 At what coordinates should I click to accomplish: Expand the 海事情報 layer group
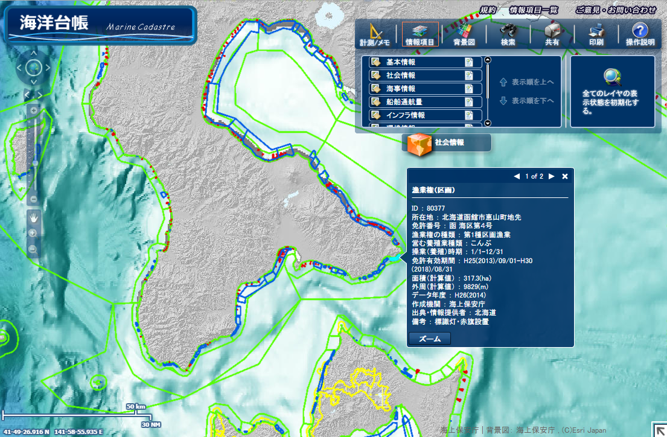(375, 89)
